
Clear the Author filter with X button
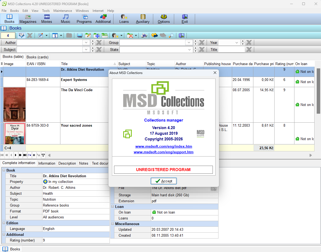99,42
